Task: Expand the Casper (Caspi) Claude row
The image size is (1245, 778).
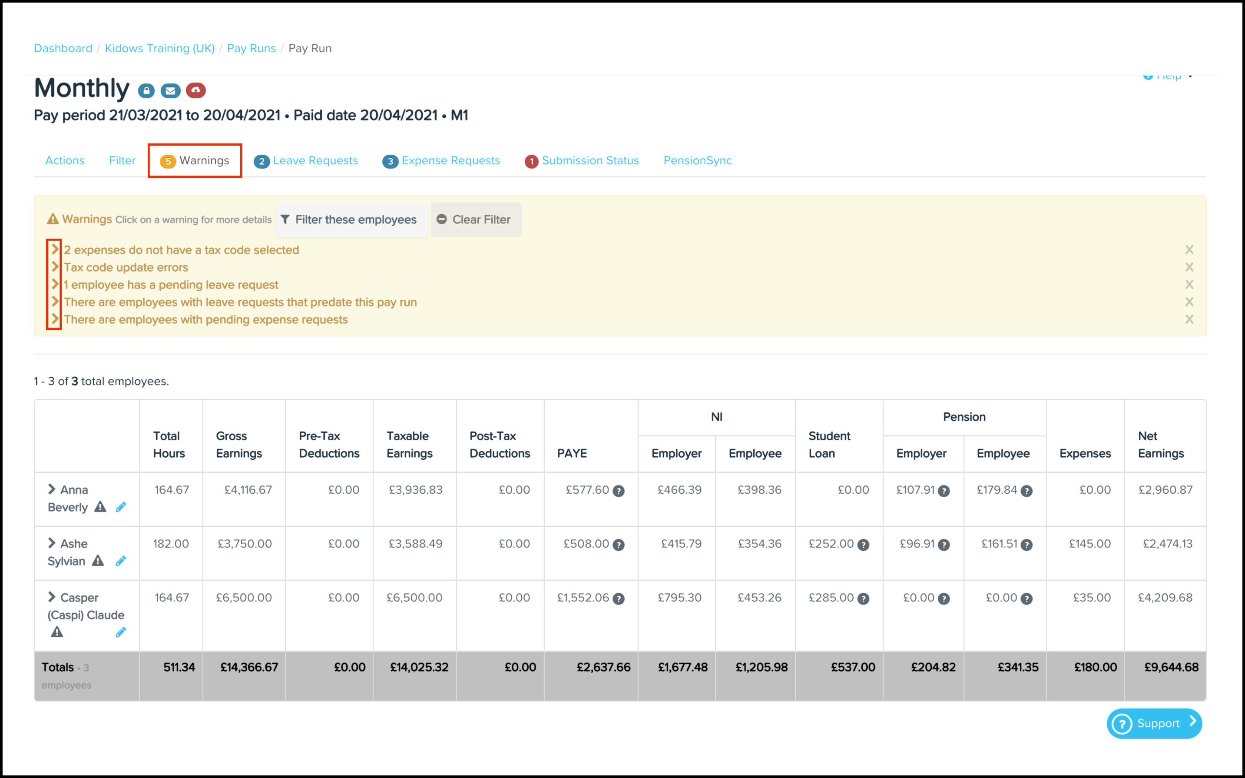Action: (x=51, y=597)
